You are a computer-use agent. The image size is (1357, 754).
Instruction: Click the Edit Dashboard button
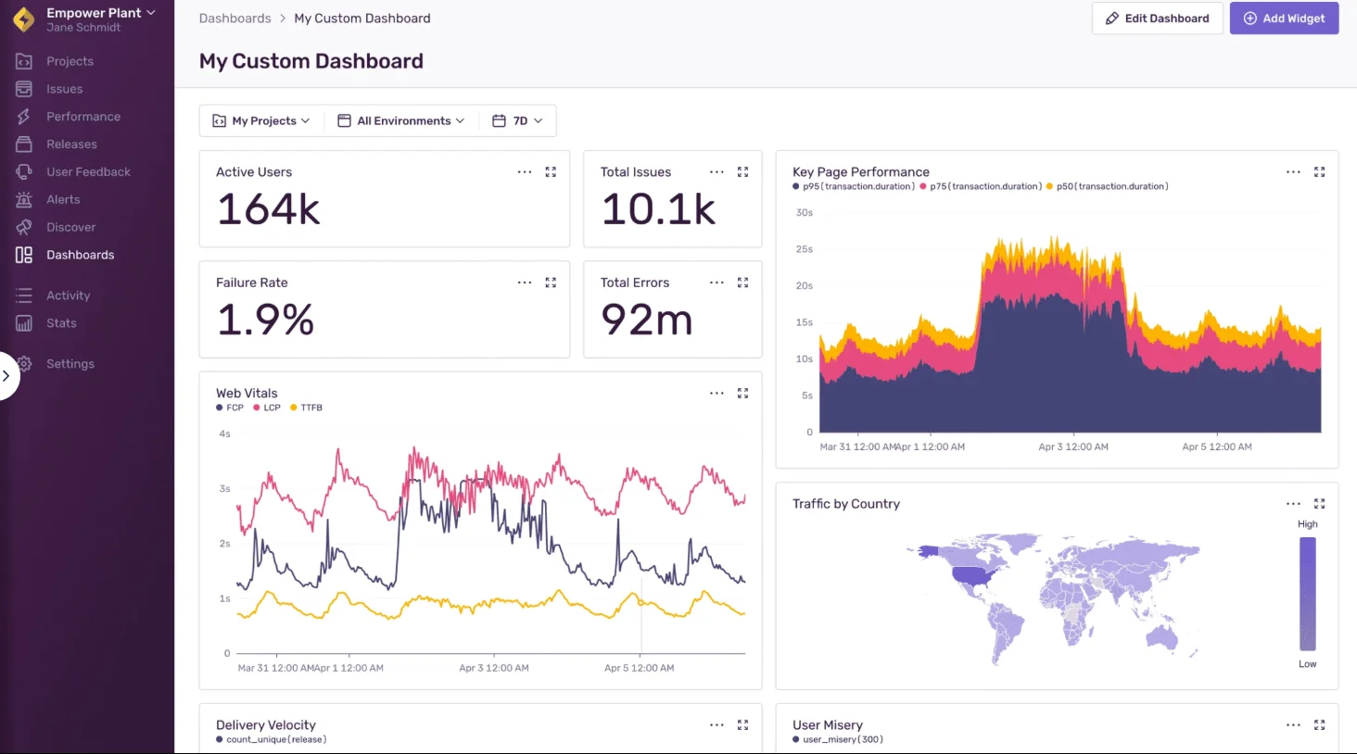tap(1158, 19)
